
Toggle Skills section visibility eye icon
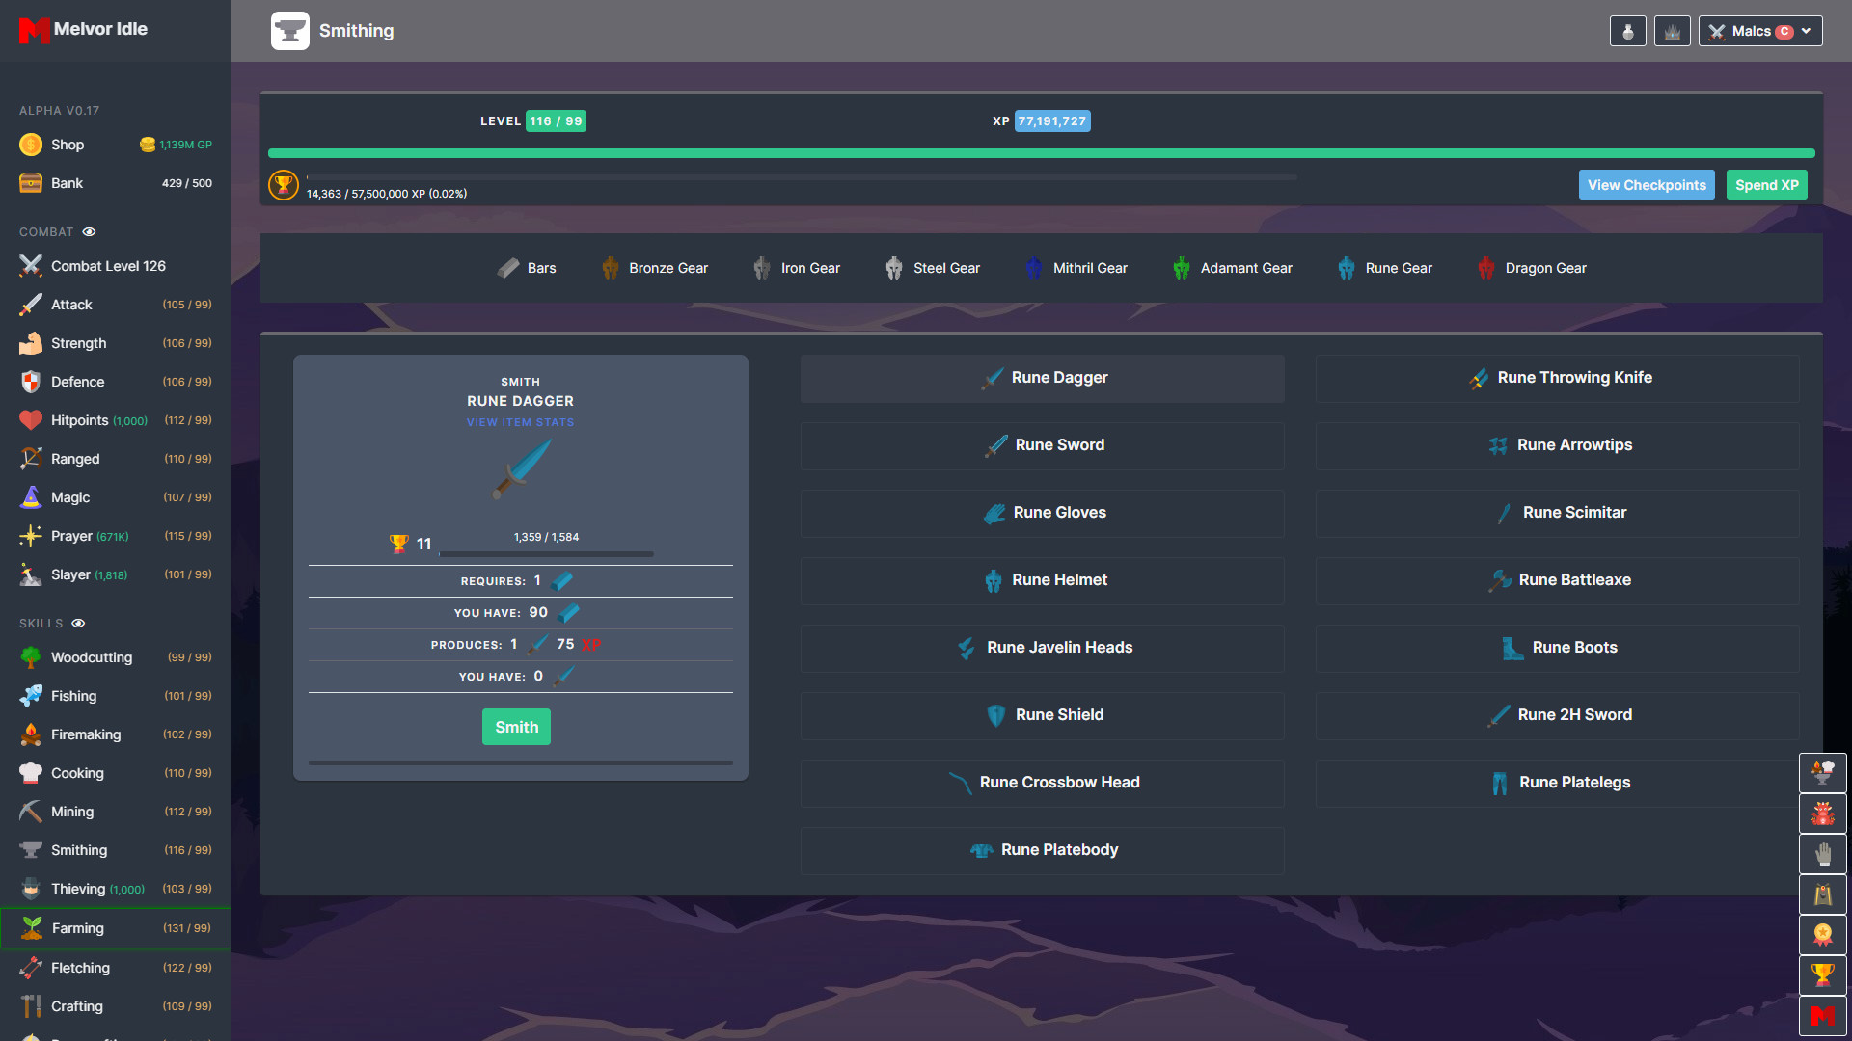79,623
